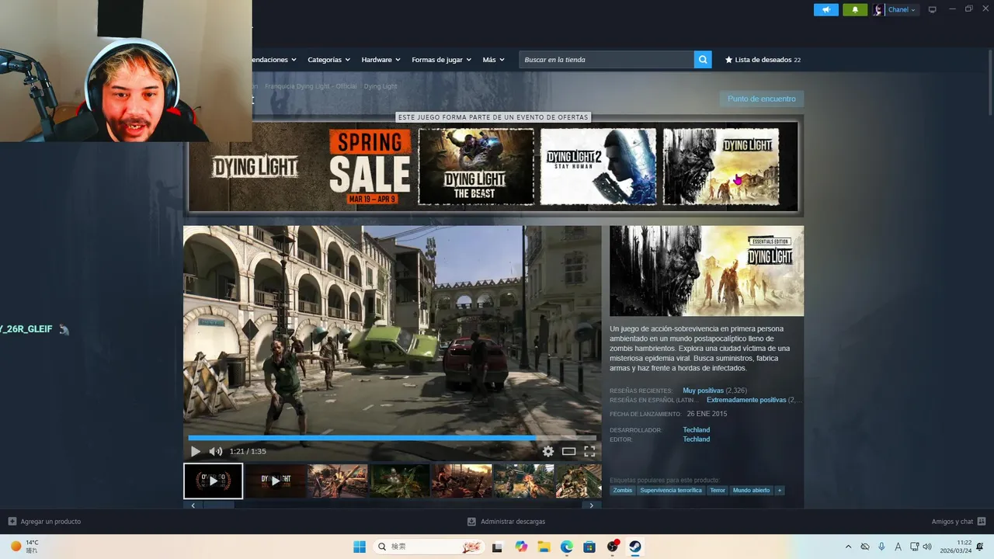This screenshot has width=994, height=559.
Task: Toggle theater mode on video
Action: [568, 451]
